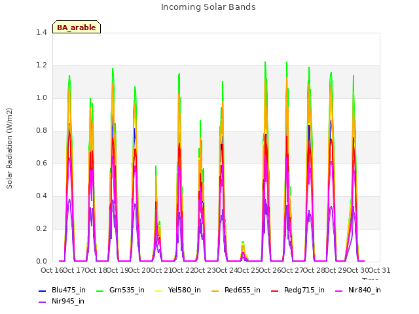This screenshot has width=419, height=314.
Task: Click the green Grn535_in legend swatch
Action: pyautogui.click(x=100, y=290)
